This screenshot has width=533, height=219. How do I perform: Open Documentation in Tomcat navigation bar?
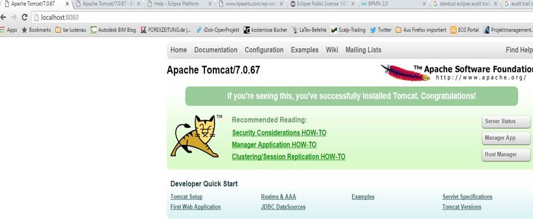(216, 50)
